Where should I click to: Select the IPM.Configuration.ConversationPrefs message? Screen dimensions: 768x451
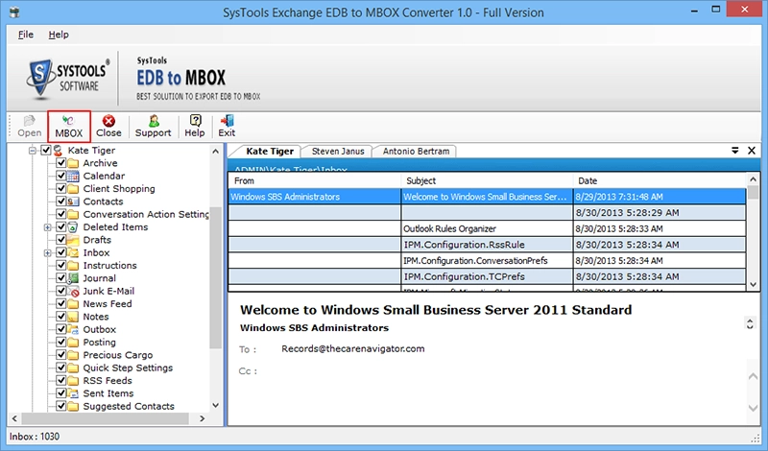[x=487, y=260]
